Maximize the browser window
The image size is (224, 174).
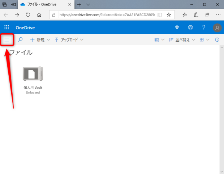(204, 5)
